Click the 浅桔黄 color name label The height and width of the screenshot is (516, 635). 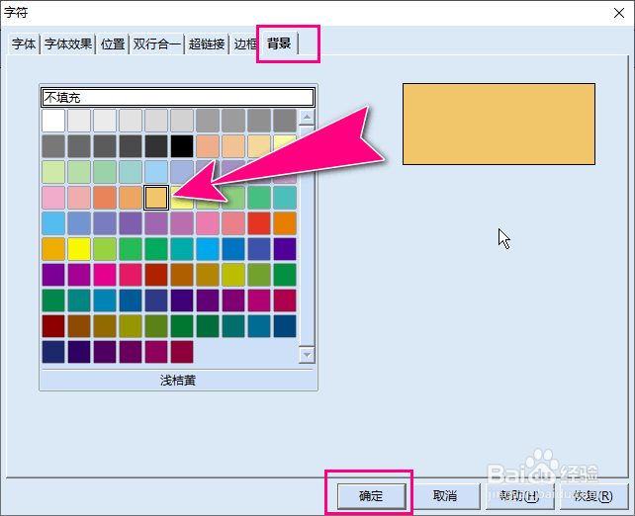click(x=178, y=381)
